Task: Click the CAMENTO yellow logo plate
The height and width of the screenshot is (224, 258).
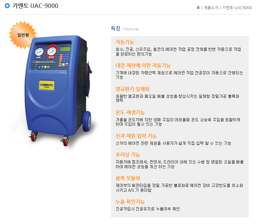Action: (47, 85)
